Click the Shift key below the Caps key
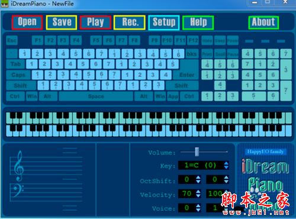 pyautogui.click(x=21, y=85)
